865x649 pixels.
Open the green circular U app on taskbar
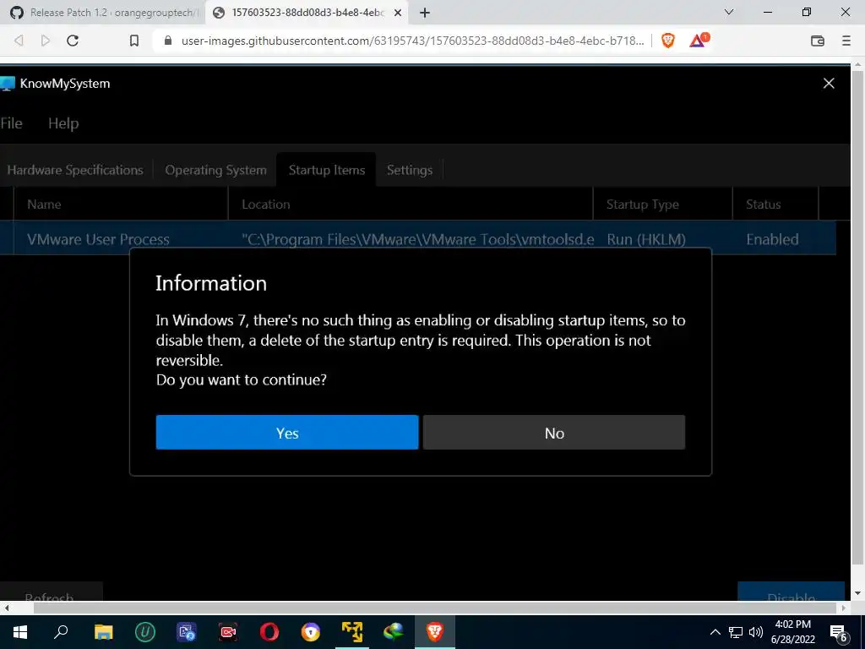pos(145,632)
